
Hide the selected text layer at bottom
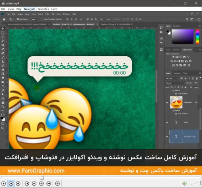click(x=167, y=137)
